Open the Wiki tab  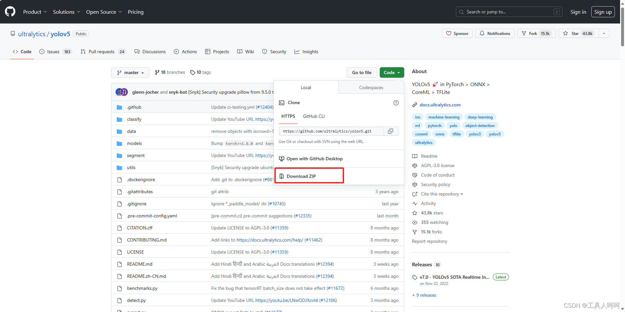(x=246, y=52)
